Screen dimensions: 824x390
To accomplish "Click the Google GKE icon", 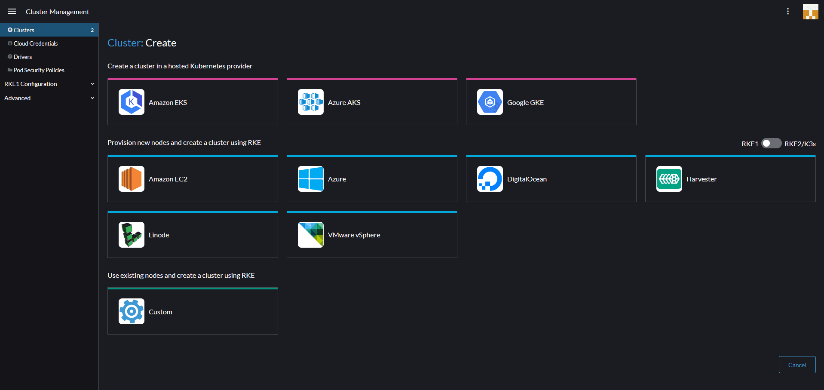I will click(490, 102).
